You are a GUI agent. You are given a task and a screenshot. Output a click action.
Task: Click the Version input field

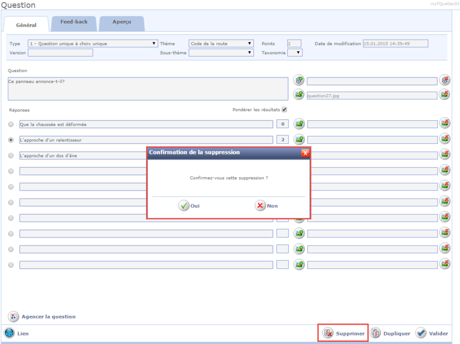point(60,53)
